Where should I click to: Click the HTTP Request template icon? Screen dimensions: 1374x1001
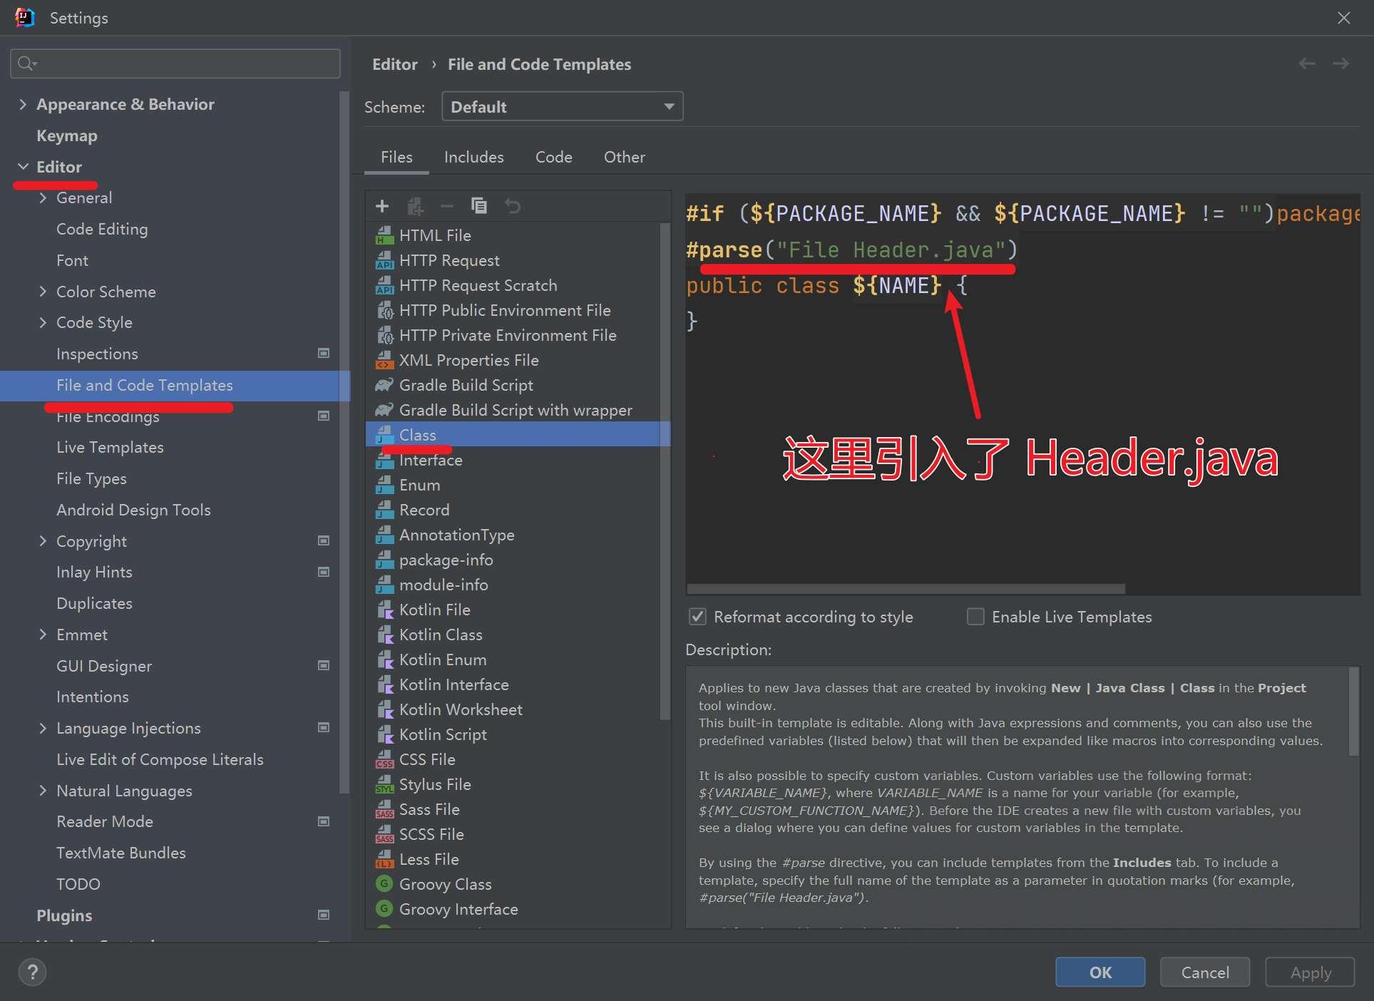pos(384,260)
